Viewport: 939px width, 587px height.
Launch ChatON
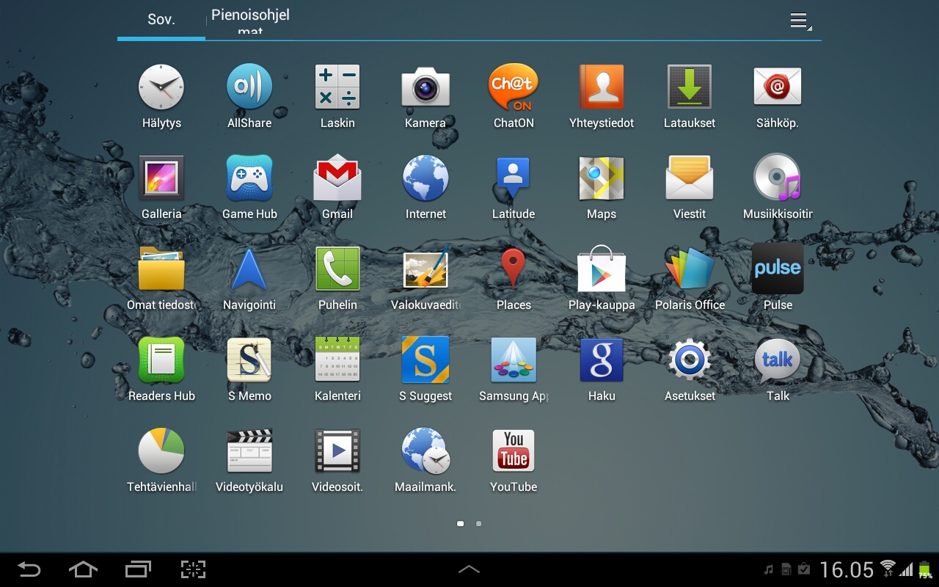pos(514,87)
